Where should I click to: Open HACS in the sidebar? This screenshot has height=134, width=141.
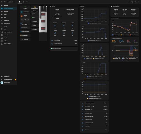(x=9, y=29)
